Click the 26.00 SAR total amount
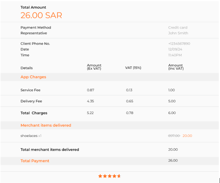This screenshot has width=220, height=183. click(x=41, y=15)
